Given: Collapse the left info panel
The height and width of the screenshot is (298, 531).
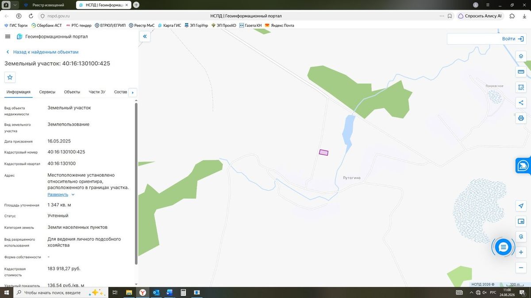Looking at the screenshot, I should [145, 37].
